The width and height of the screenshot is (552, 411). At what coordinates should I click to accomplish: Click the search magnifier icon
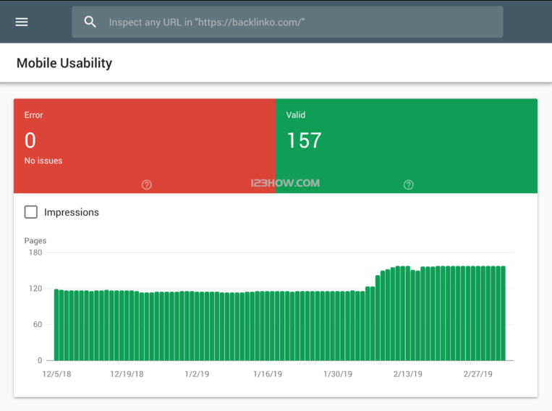click(90, 22)
